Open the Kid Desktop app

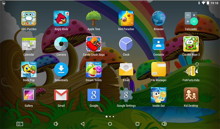pos(191,95)
